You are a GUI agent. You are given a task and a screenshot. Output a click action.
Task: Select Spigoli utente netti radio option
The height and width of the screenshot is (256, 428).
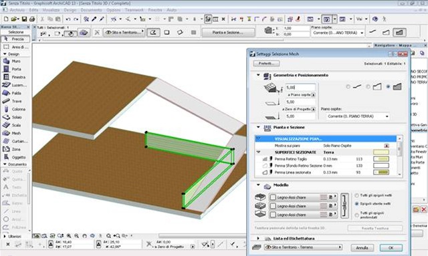pyautogui.click(x=356, y=204)
